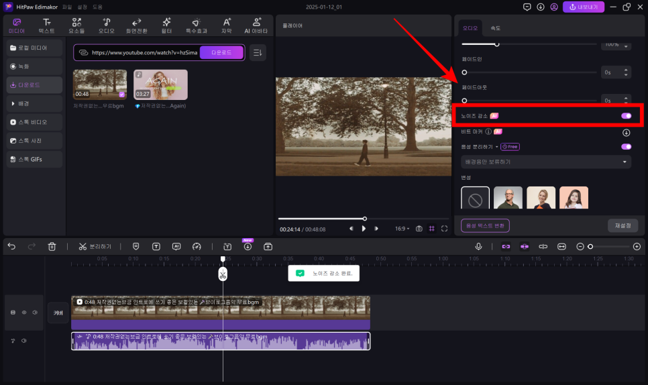The image size is (648, 385).
Task: Toggle the 노이즈 감소 noise reduction switch
Action: tap(626, 115)
